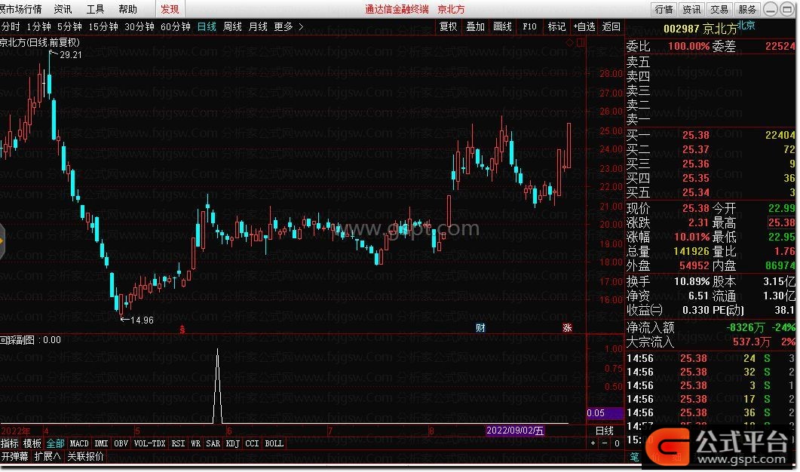Click the 标记 mark tool
The height and width of the screenshot is (472, 800).
pyautogui.click(x=556, y=26)
